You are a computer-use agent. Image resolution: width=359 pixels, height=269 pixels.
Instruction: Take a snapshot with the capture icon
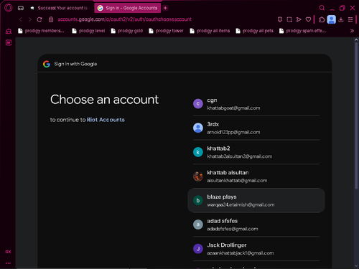289,19
